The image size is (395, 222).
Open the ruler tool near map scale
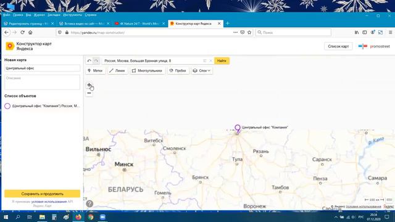(x=389, y=200)
